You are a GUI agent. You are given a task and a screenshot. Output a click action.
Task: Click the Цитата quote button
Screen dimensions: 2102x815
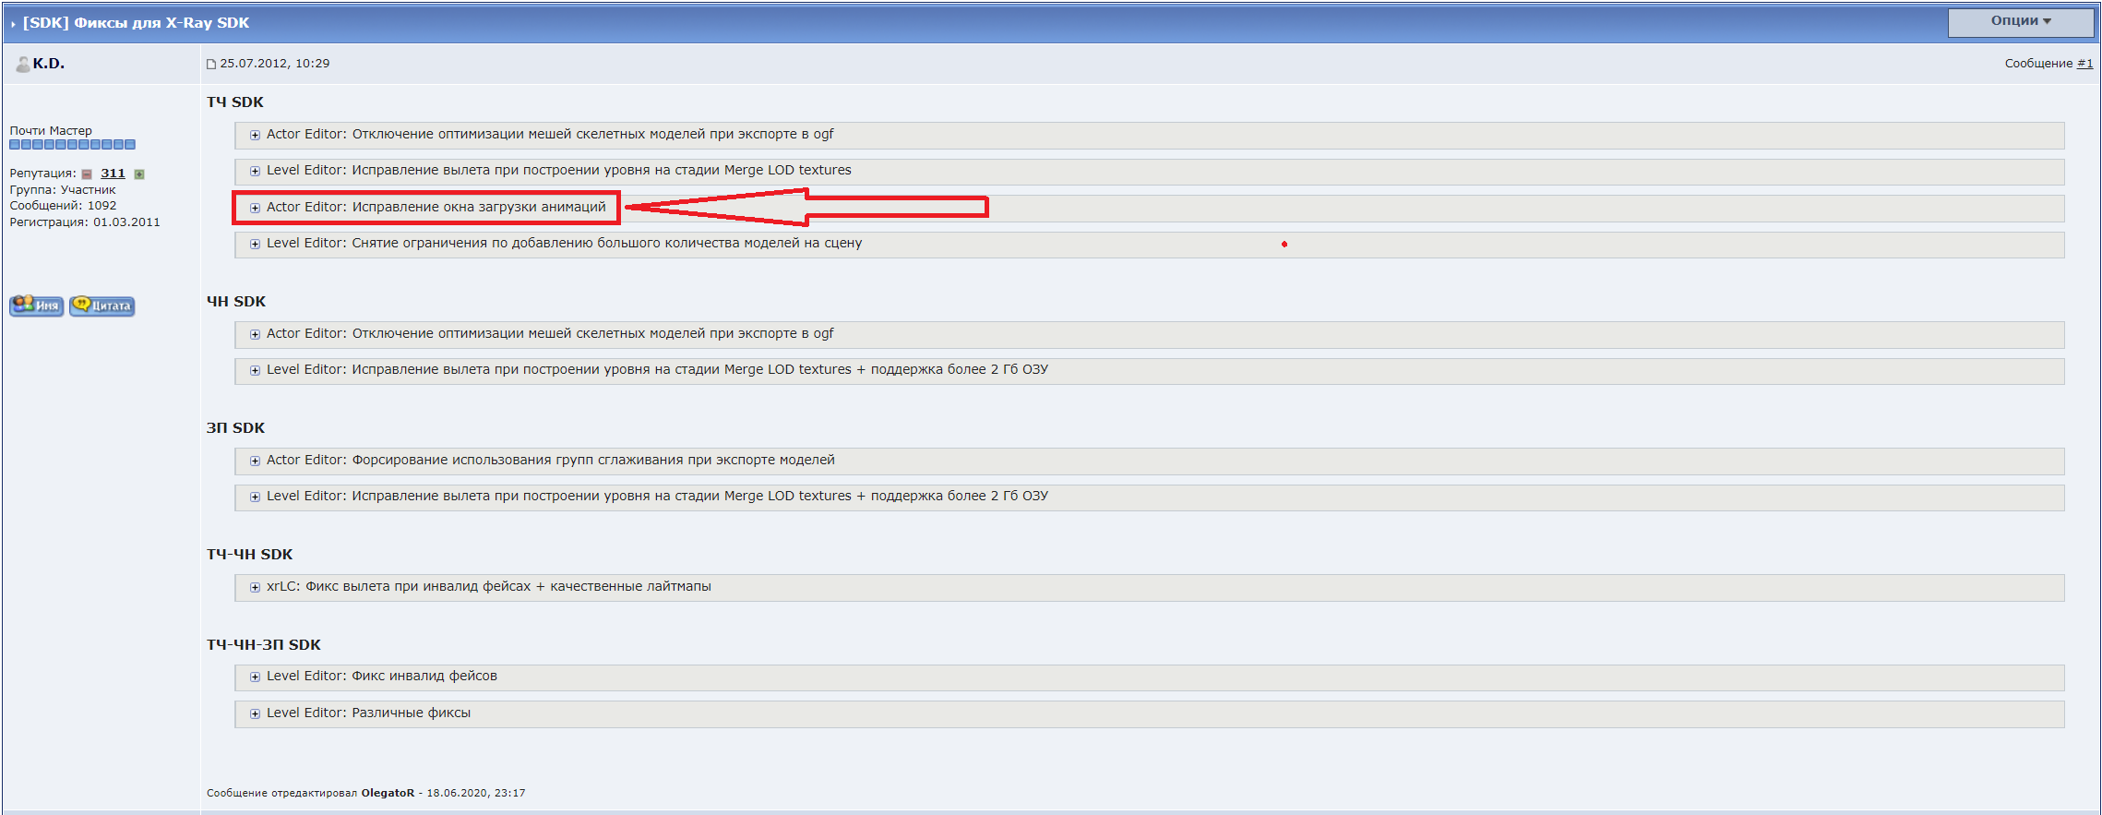tap(102, 306)
